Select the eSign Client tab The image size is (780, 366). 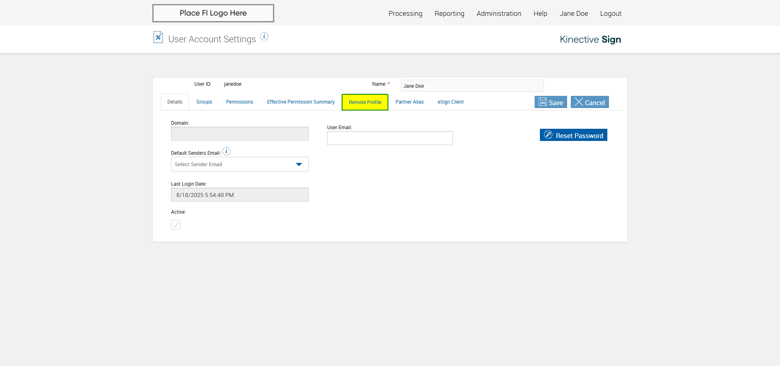point(451,102)
